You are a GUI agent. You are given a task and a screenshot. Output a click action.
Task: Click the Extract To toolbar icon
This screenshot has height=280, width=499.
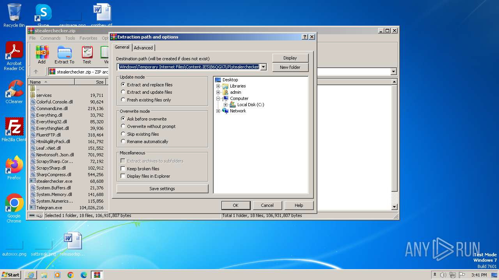tap(64, 55)
